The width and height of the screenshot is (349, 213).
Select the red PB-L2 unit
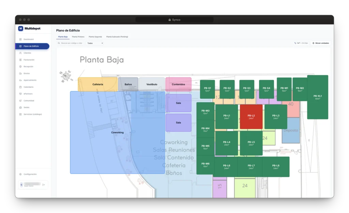[x=251, y=117]
